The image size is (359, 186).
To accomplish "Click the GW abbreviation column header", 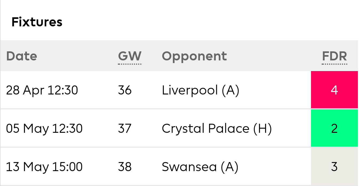I will pos(130,56).
